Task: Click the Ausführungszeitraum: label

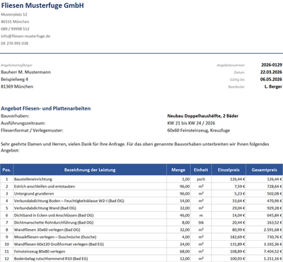Action: pos(23,123)
